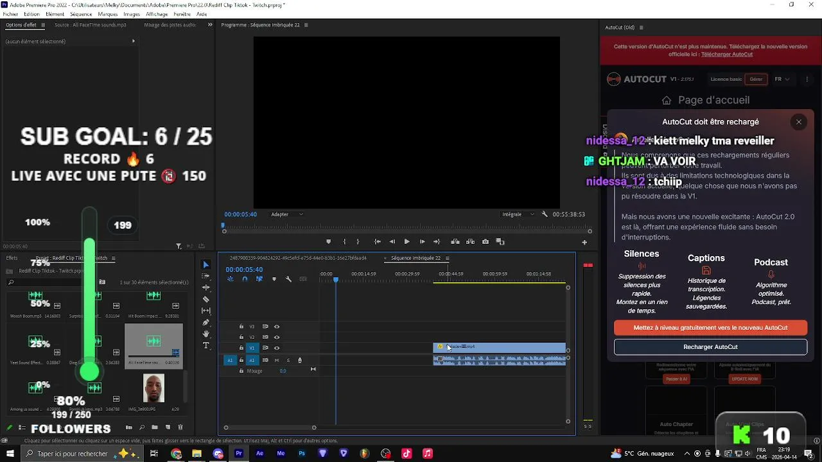822x462 pixels.
Task: Click the Find magnifier in Project panel footer
Action: 142,427
